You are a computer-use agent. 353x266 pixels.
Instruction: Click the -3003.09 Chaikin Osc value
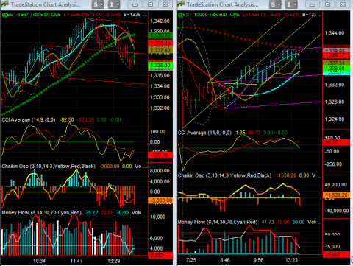[110, 166]
